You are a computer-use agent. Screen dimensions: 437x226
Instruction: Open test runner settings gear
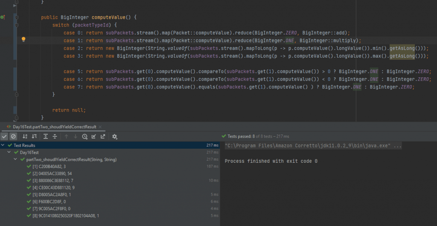click(x=114, y=136)
